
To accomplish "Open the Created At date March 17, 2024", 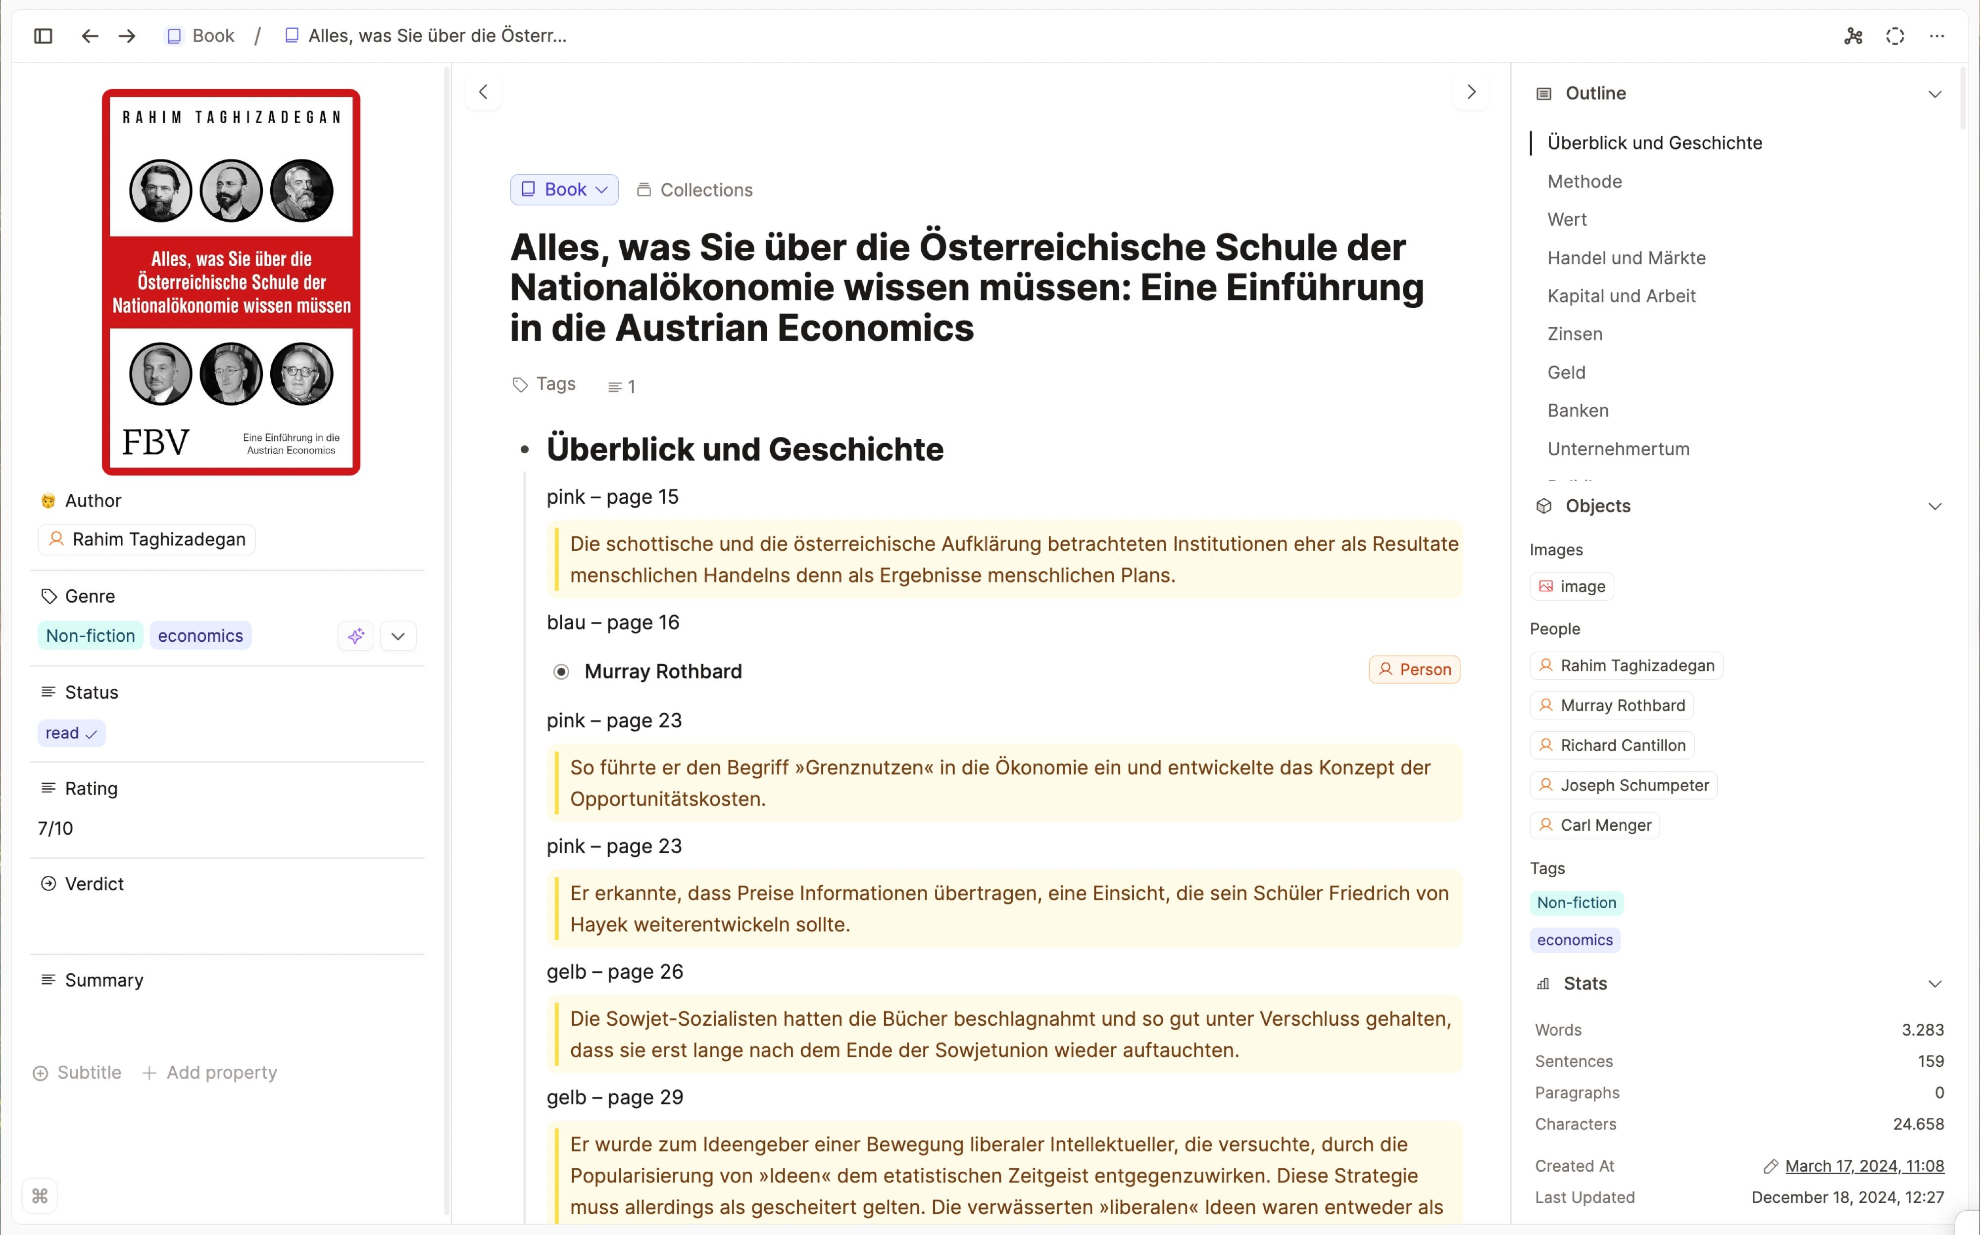I will [x=1866, y=1166].
